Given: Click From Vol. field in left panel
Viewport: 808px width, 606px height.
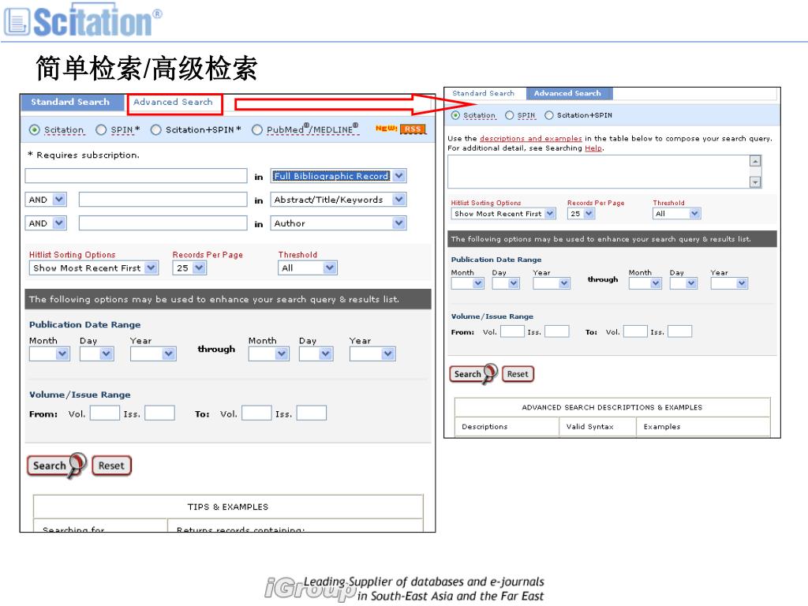Looking at the screenshot, I should (x=105, y=413).
